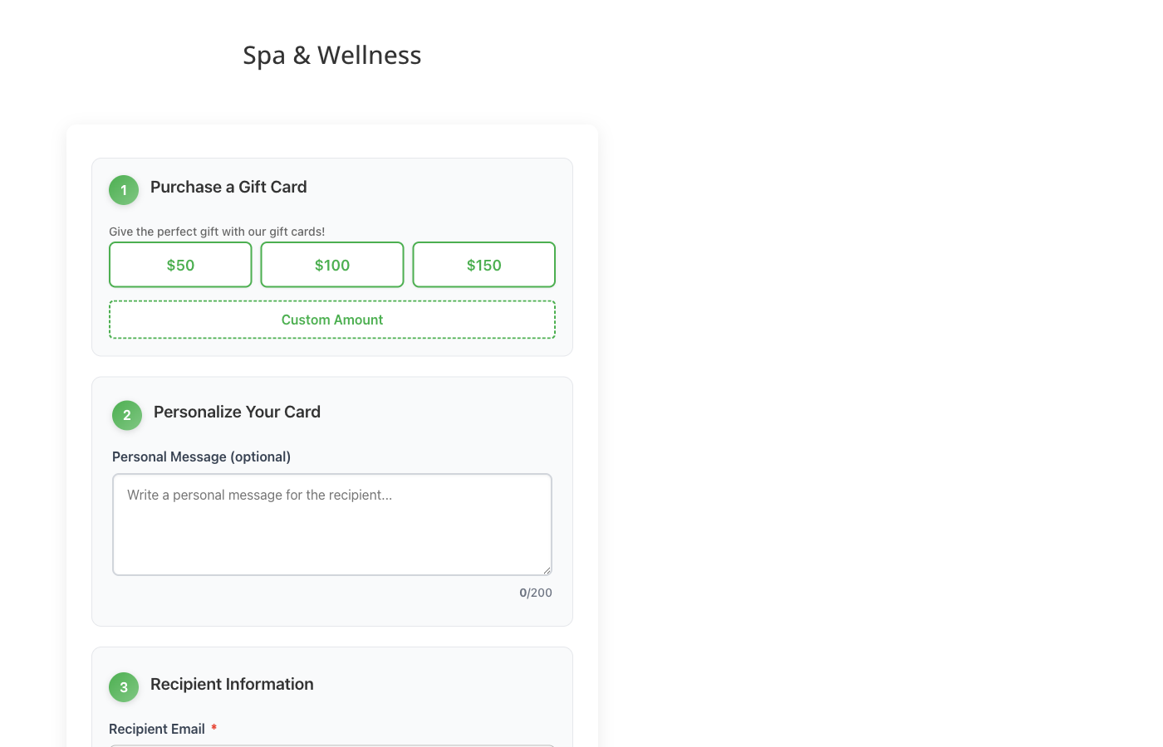Click the Spa & Wellness page title
1163x747 pixels.
click(x=331, y=54)
